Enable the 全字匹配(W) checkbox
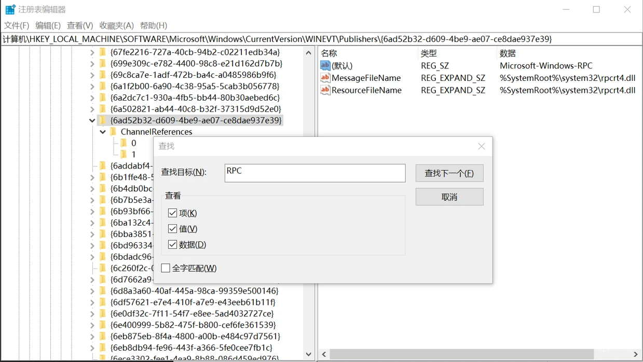The image size is (643, 362). tap(166, 268)
